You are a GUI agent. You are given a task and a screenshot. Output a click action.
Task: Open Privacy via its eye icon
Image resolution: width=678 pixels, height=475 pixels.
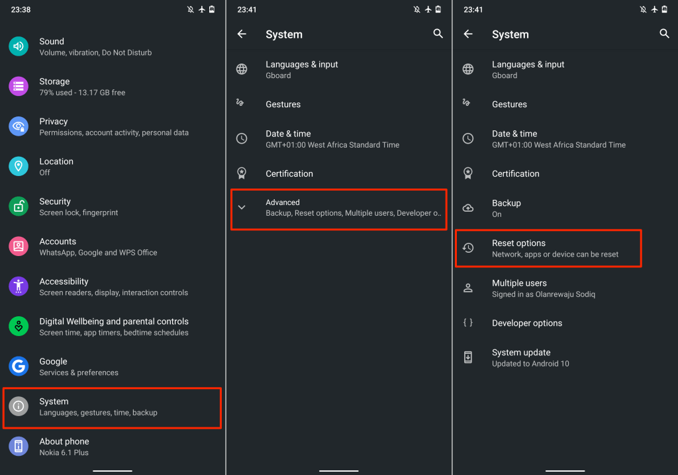19,126
